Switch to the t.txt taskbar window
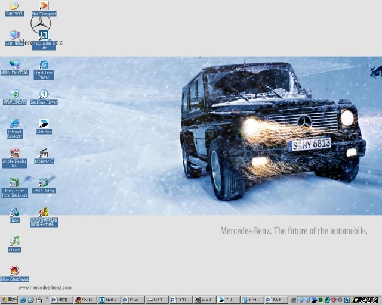Image resolution: width=382 pixels, height=305 pixels. [252, 300]
